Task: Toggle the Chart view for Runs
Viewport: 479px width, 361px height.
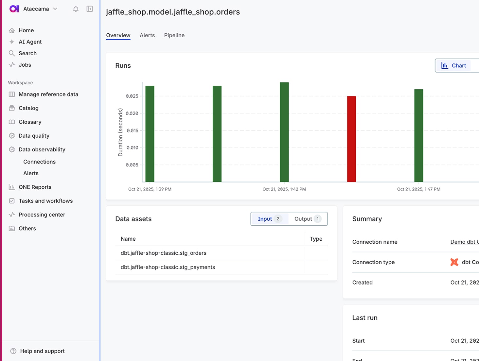Action: (x=455, y=65)
